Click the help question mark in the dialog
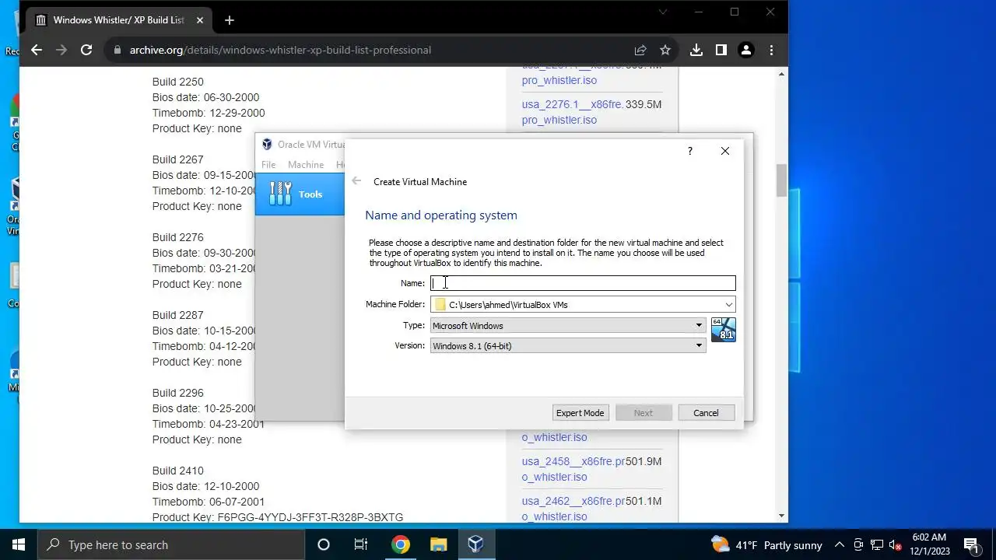The image size is (996, 560). (x=689, y=151)
